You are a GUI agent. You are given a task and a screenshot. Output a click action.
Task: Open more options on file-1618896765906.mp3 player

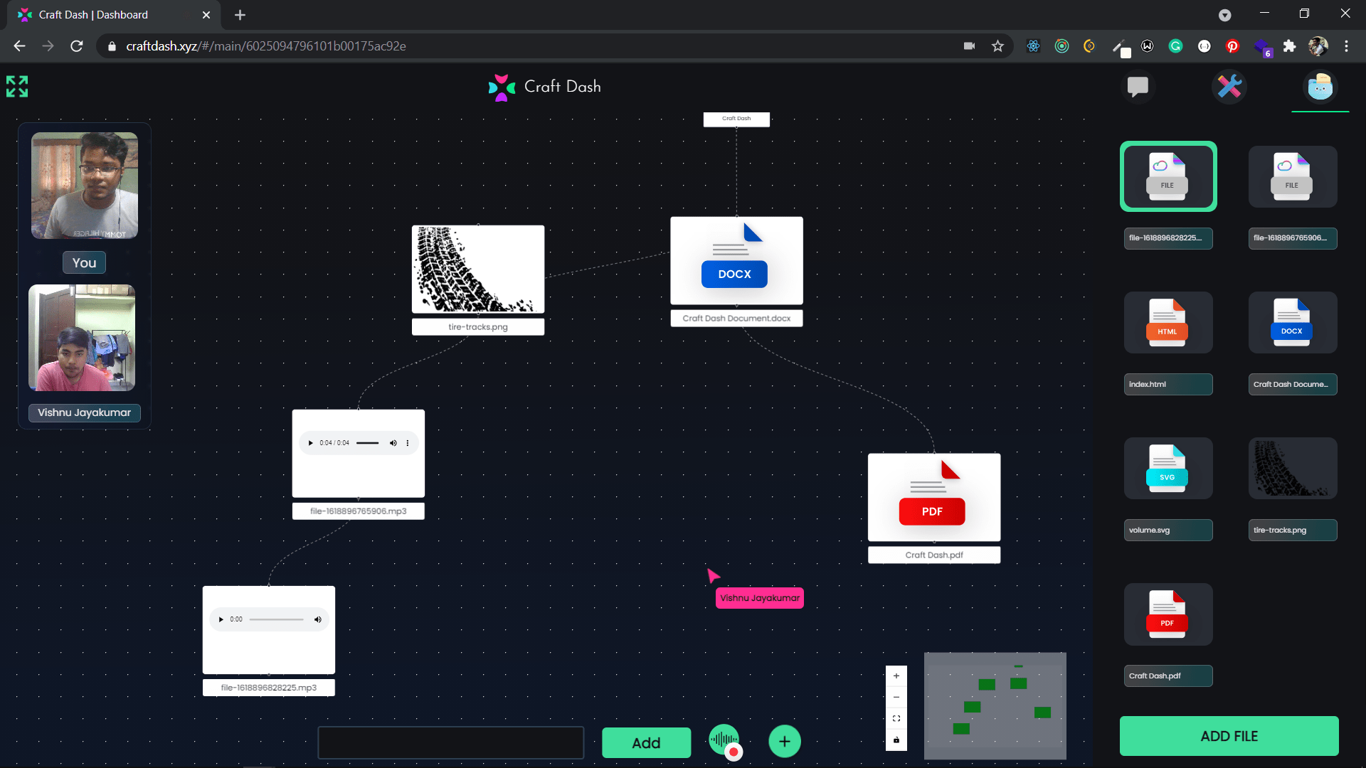(408, 443)
